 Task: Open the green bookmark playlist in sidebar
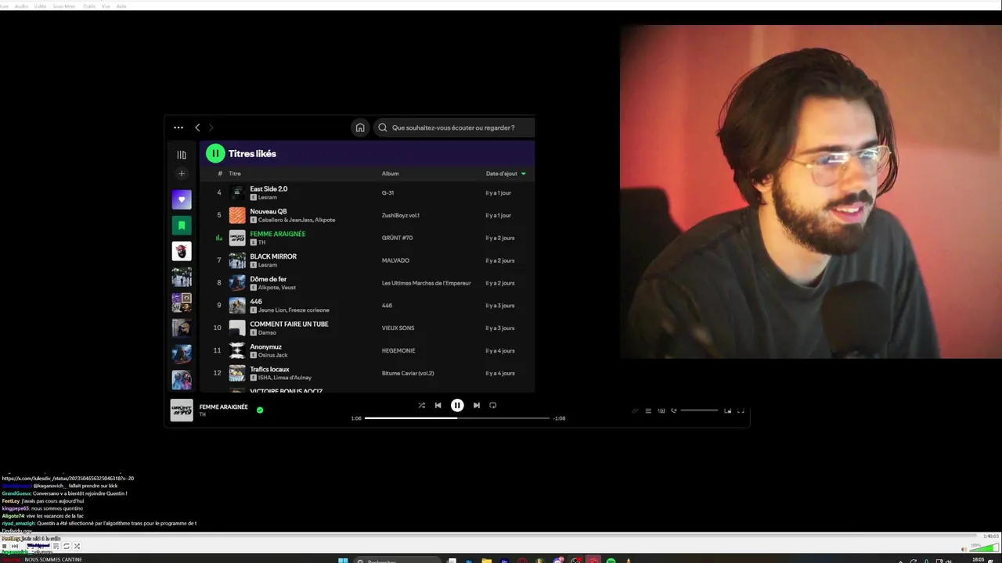(x=182, y=225)
